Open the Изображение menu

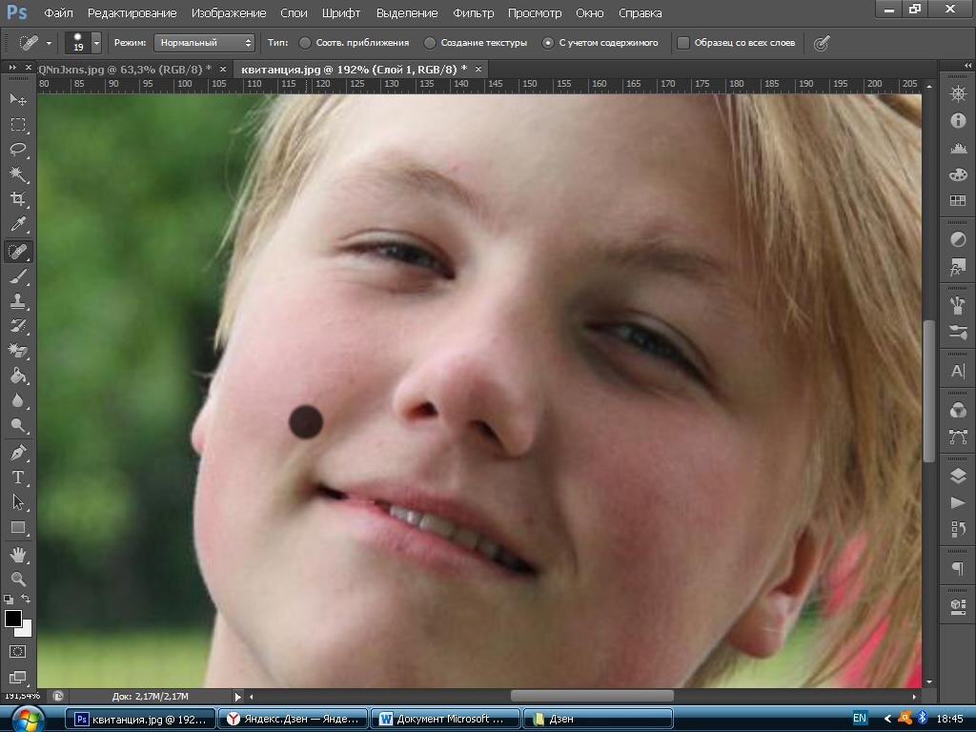(x=229, y=12)
